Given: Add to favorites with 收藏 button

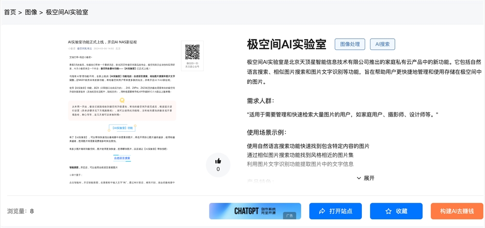Looking at the screenshot, I should pyautogui.click(x=396, y=211).
